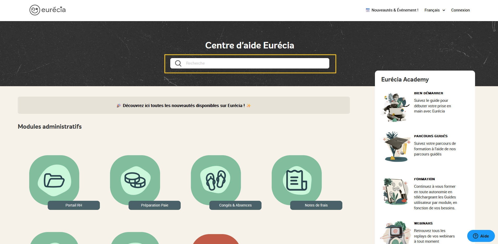Click the 'Eurécia Academy' panel title
This screenshot has height=244, width=498.
pyautogui.click(x=405, y=79)
